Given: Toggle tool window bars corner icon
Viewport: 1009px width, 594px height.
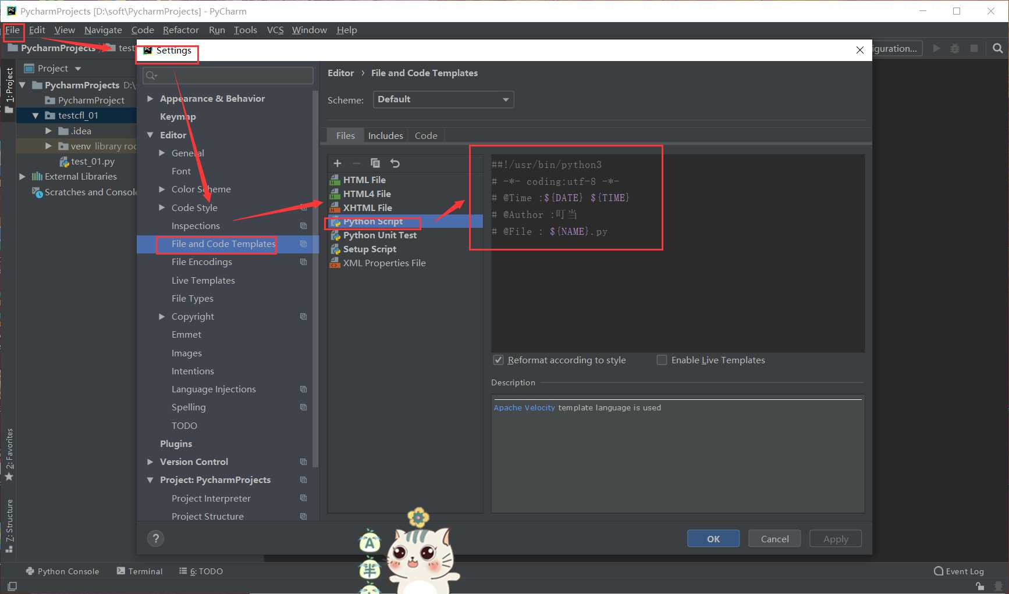Looking at the screenshot, I should (x=12, y=586).
